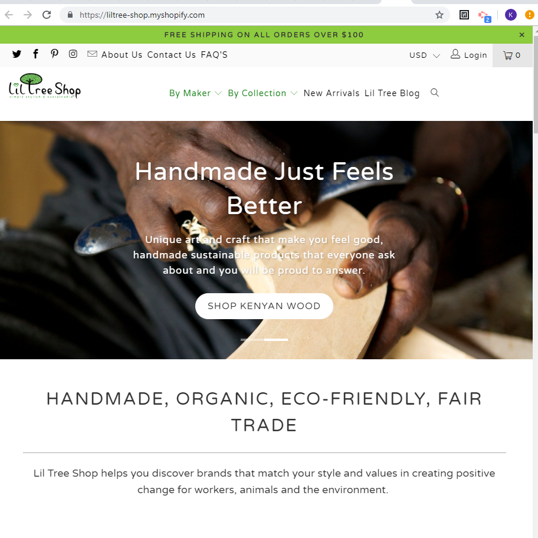This screenshot has height=538, width=538.
Task: Dismiss the free shipping banner
Action: point(521,35)
